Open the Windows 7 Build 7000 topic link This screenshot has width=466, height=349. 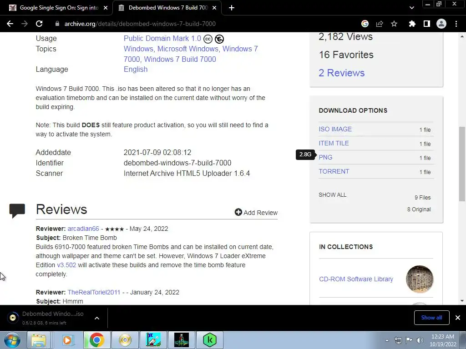click(x=180, y=59)
